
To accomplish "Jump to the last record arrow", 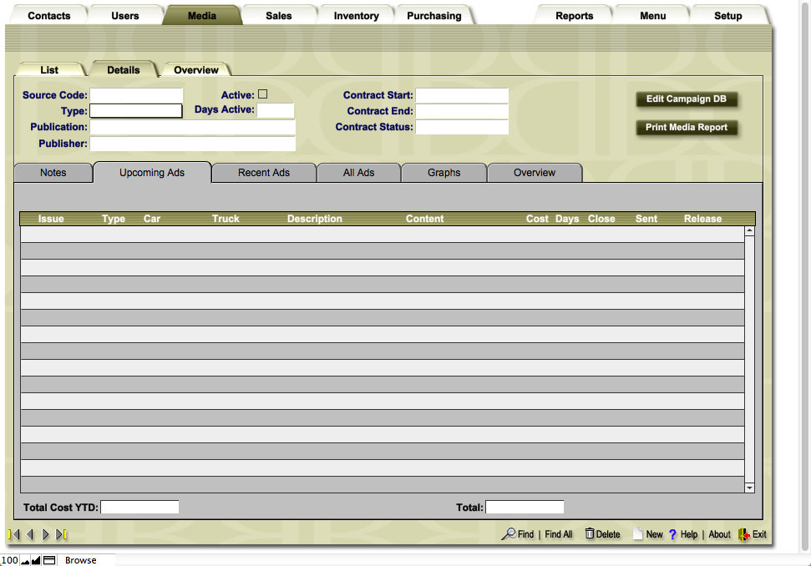I will click(x=62, y=534).
